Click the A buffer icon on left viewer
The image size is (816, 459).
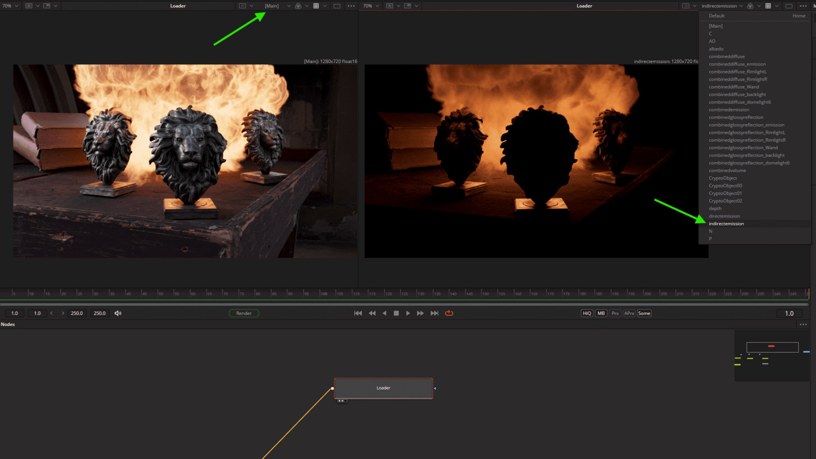click(x=28, y=6)
